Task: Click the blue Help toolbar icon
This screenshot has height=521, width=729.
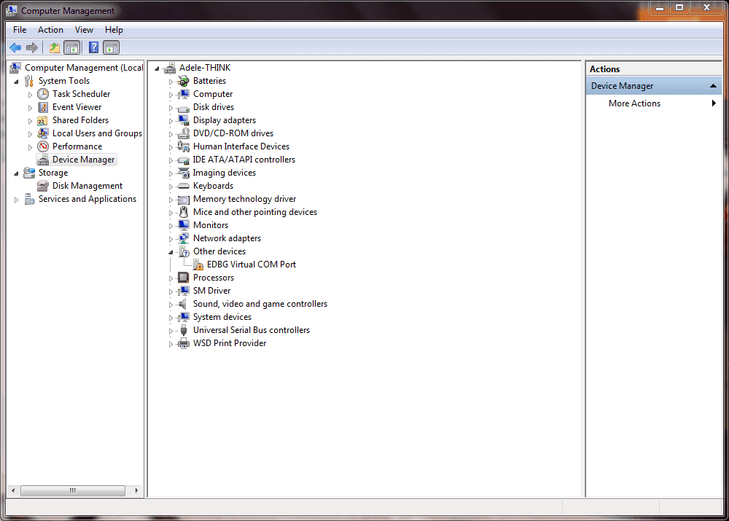Action: [93, 48]
